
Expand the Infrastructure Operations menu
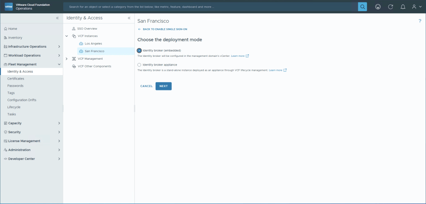59,46
